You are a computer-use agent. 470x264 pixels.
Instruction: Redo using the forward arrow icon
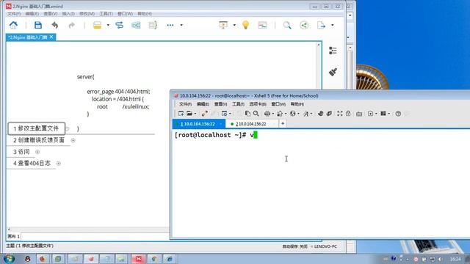point(71,25)
